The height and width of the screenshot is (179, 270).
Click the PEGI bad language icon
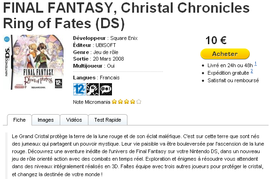(106, 89)
